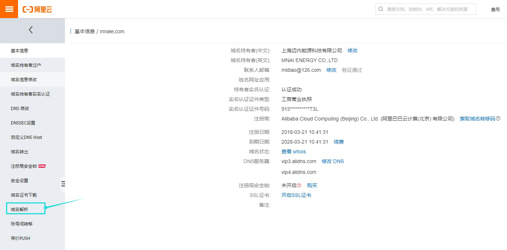Click certificate number 913**********T3L
507x250 pixels.
pyautogui.click(x=300, y=109)
